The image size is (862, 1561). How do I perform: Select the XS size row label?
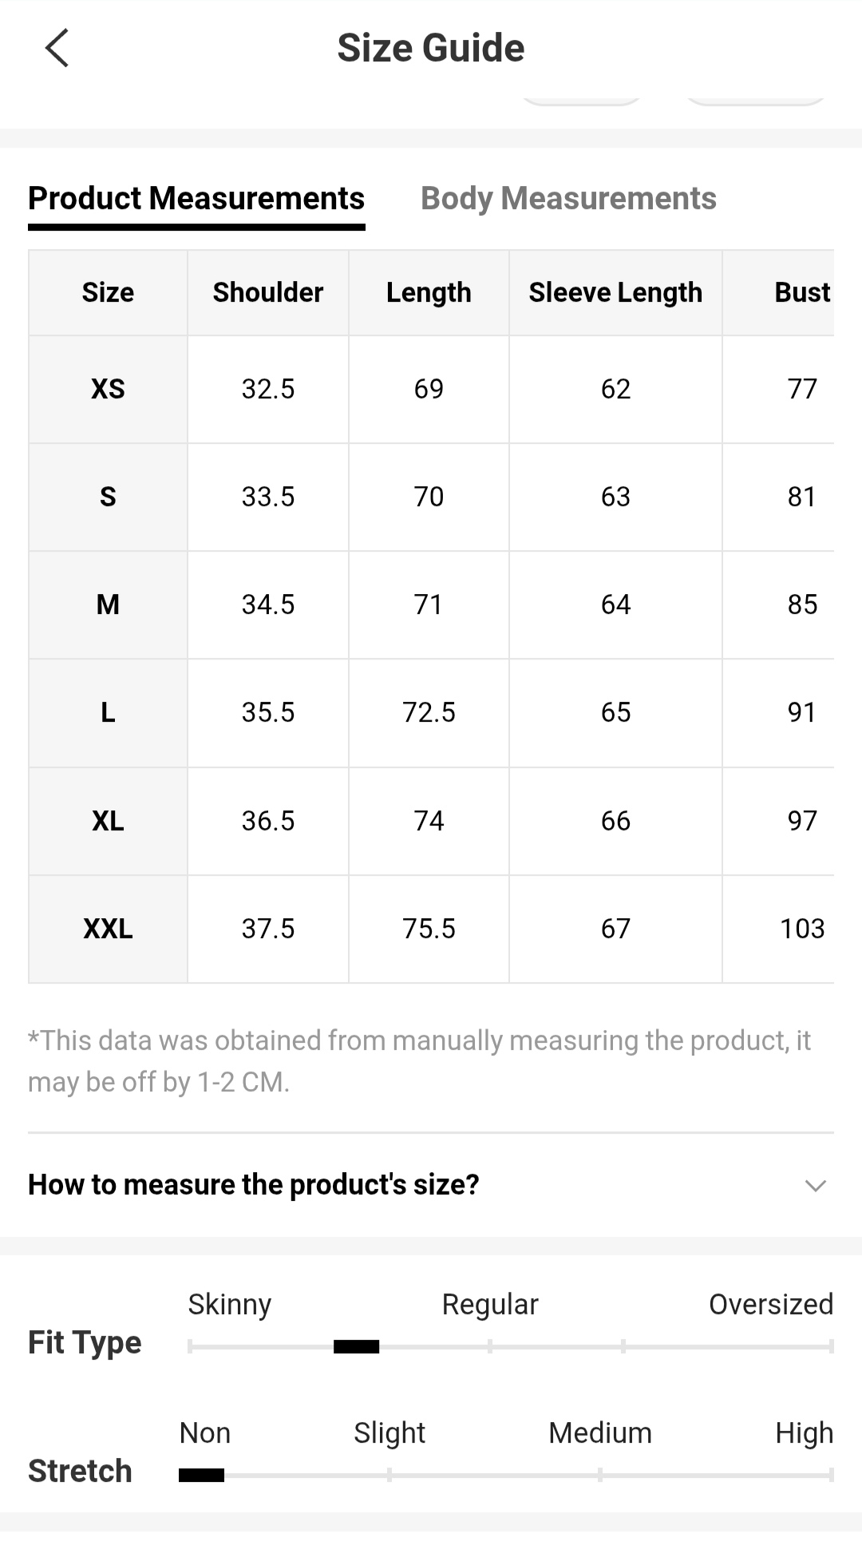108,389
